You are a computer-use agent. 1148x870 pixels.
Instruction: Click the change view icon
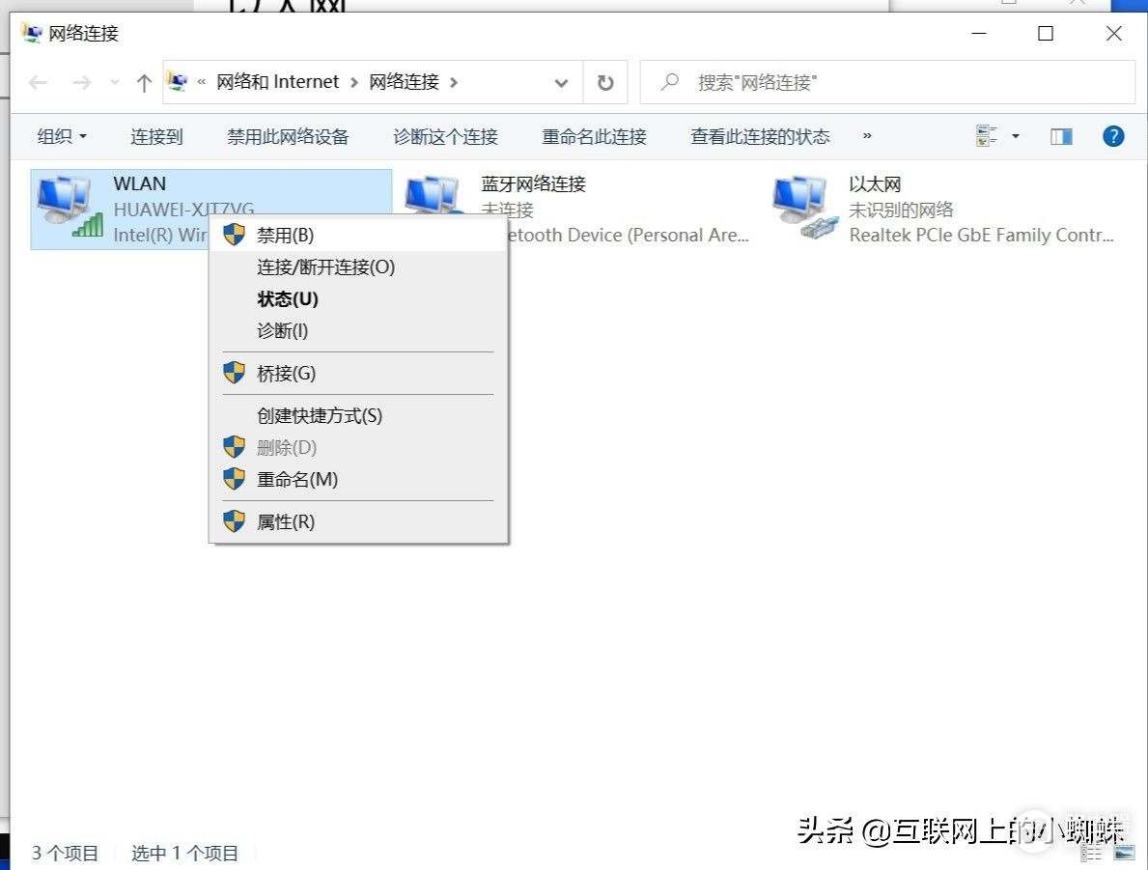click(986, 135)
